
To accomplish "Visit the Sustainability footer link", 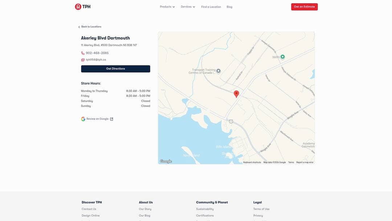I will (x=205, y=208).
